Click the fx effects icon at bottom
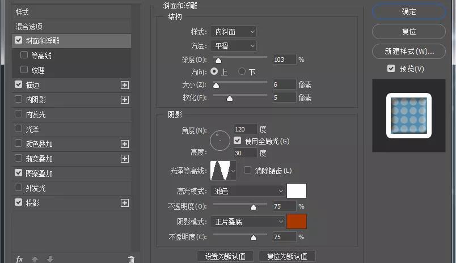 click(x=19, y=259)
